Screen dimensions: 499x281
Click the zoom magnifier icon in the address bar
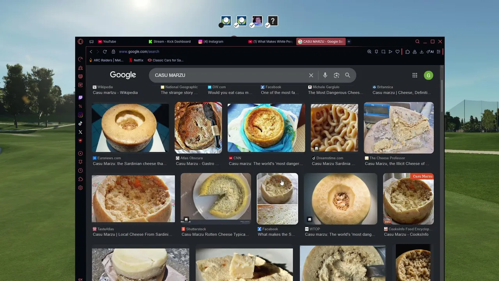click(x=369, y=52)
